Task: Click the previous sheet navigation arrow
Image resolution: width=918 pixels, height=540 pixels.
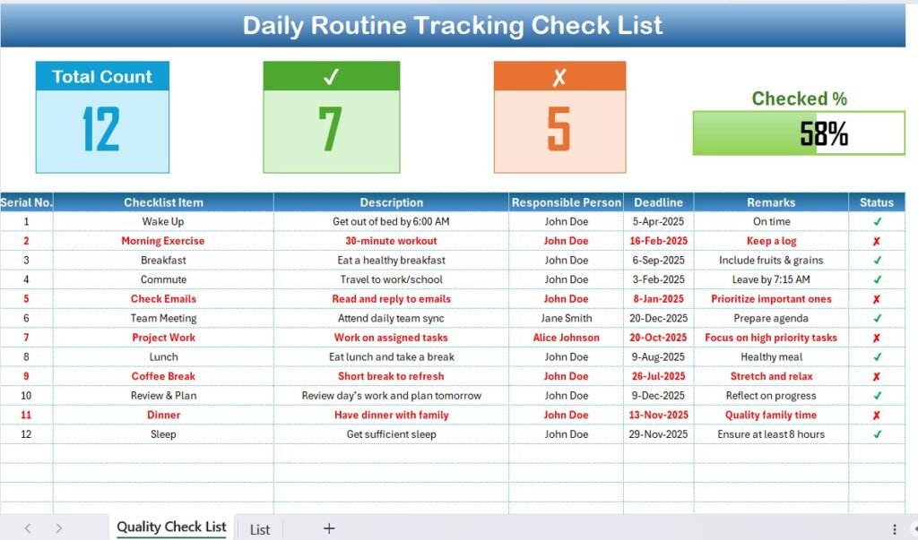Action: click(x=27, y=528)
